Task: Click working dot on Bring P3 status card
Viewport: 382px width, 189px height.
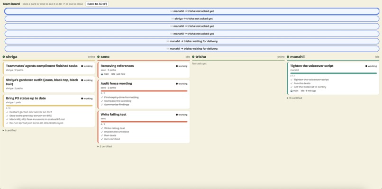Action: coord(82,99)
